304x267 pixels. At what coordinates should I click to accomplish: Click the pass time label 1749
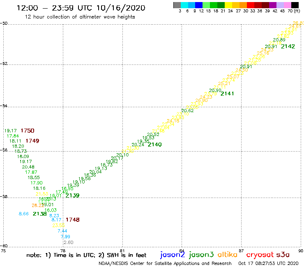[x=32, y=141]
